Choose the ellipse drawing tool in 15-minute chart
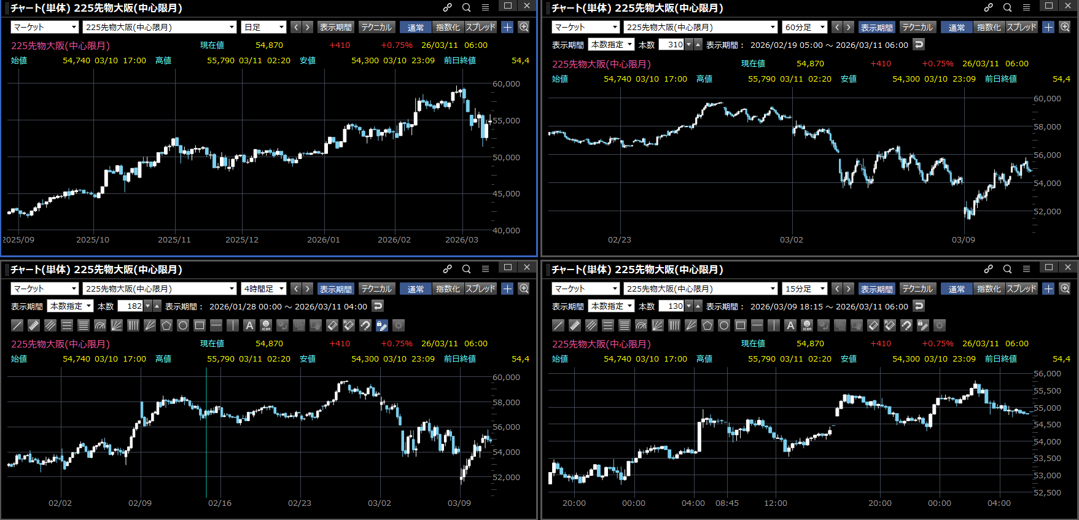 (724, 325)
